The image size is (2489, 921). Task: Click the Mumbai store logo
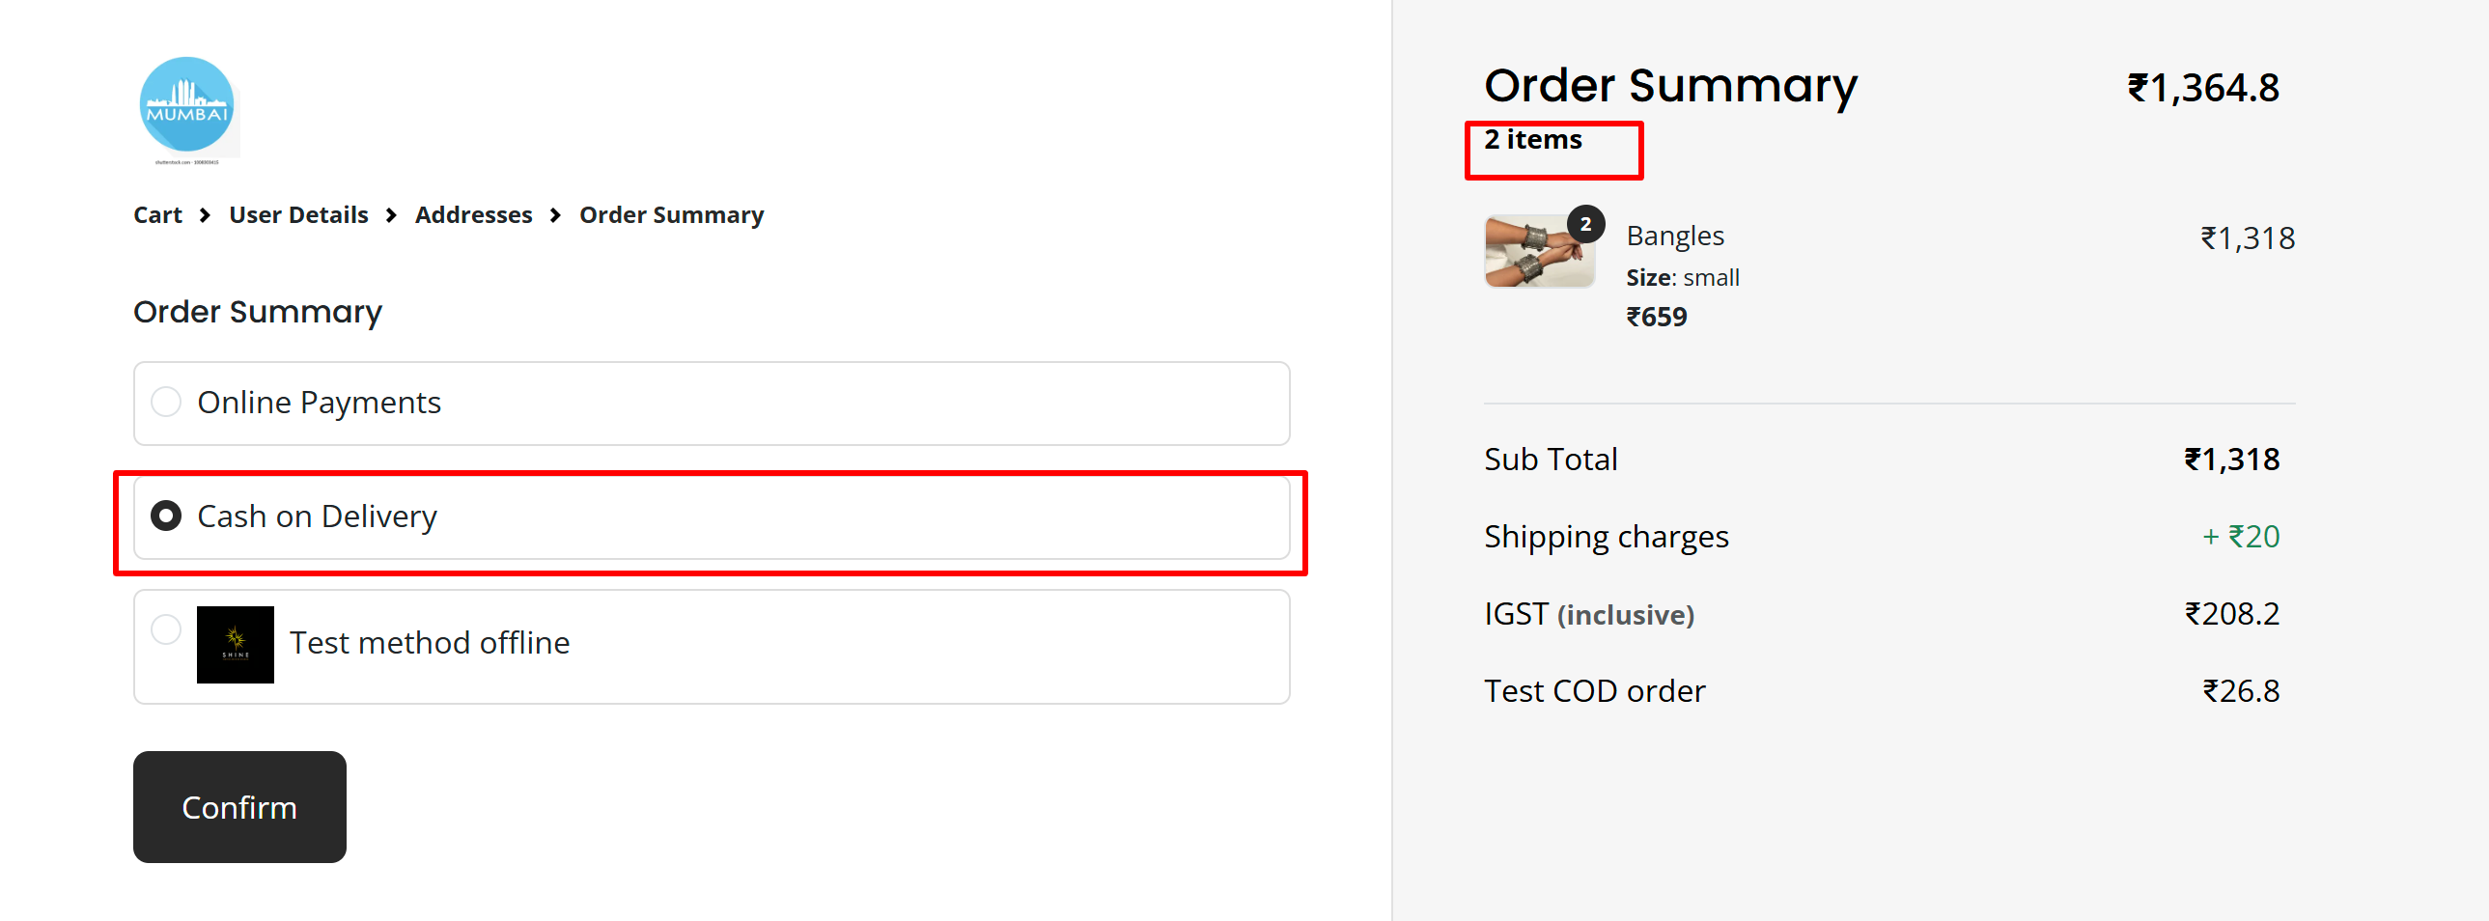[x=186, y=105]
